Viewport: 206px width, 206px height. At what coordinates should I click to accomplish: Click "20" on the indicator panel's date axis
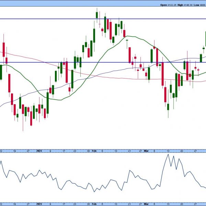click(x=182, y=204)
